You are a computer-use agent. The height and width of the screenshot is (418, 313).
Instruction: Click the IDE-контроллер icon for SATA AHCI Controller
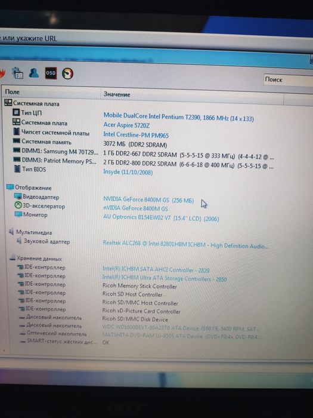(20, 267)
